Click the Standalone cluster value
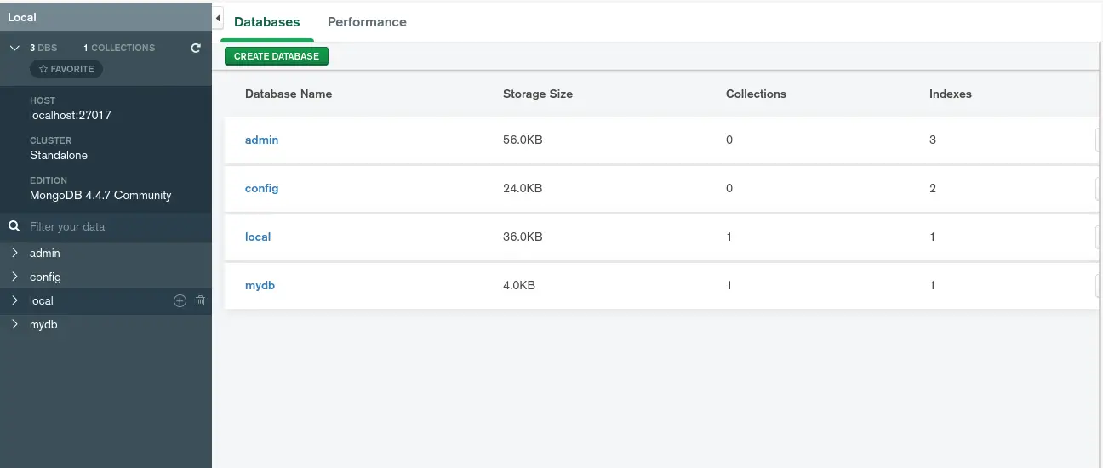Viewport: 1103px width, 468px height. 59,155
